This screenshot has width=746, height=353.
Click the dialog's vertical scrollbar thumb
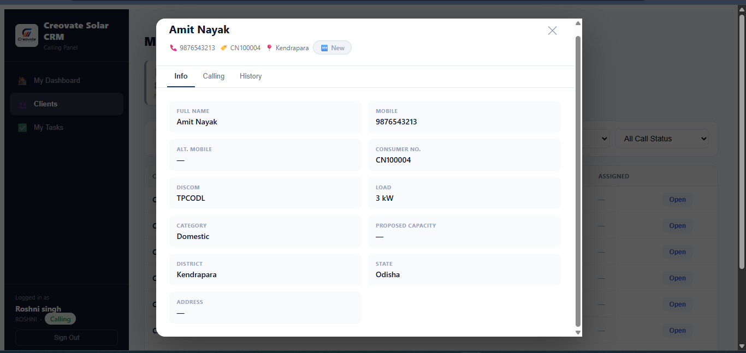pyautogui.click(x=578, y=181)
